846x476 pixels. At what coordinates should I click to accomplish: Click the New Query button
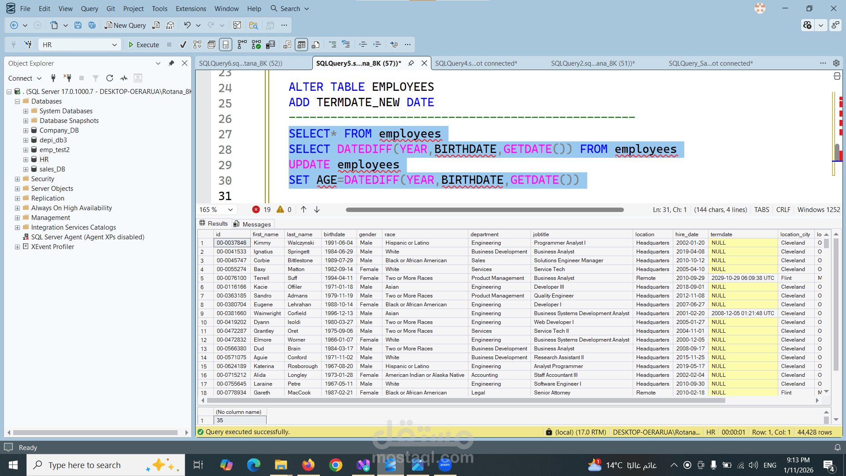pyautogui.click(x=125, y=25)
